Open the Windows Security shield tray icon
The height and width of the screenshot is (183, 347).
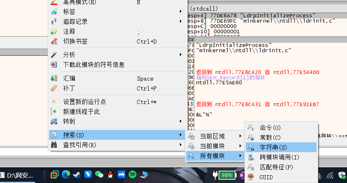point(342,176)
